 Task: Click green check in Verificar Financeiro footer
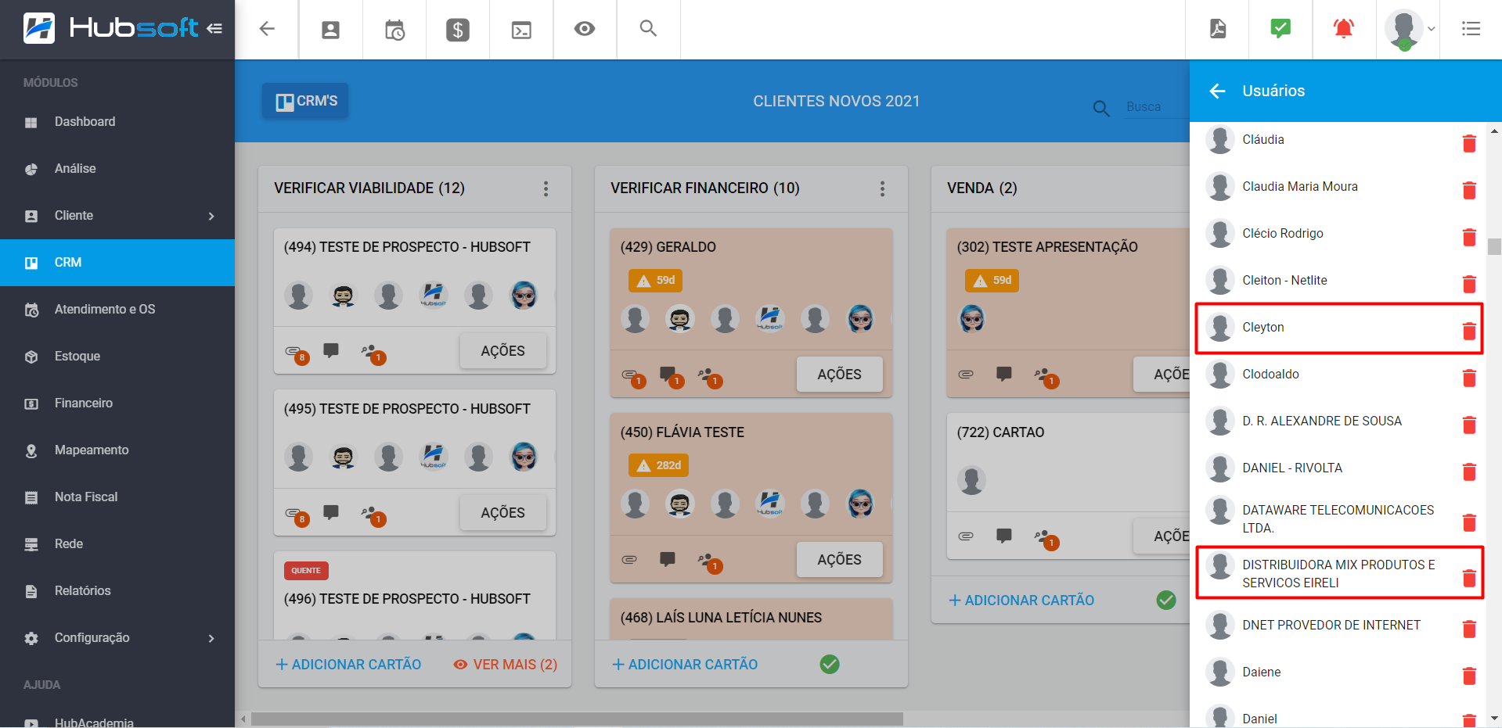(x=830, y=665)
